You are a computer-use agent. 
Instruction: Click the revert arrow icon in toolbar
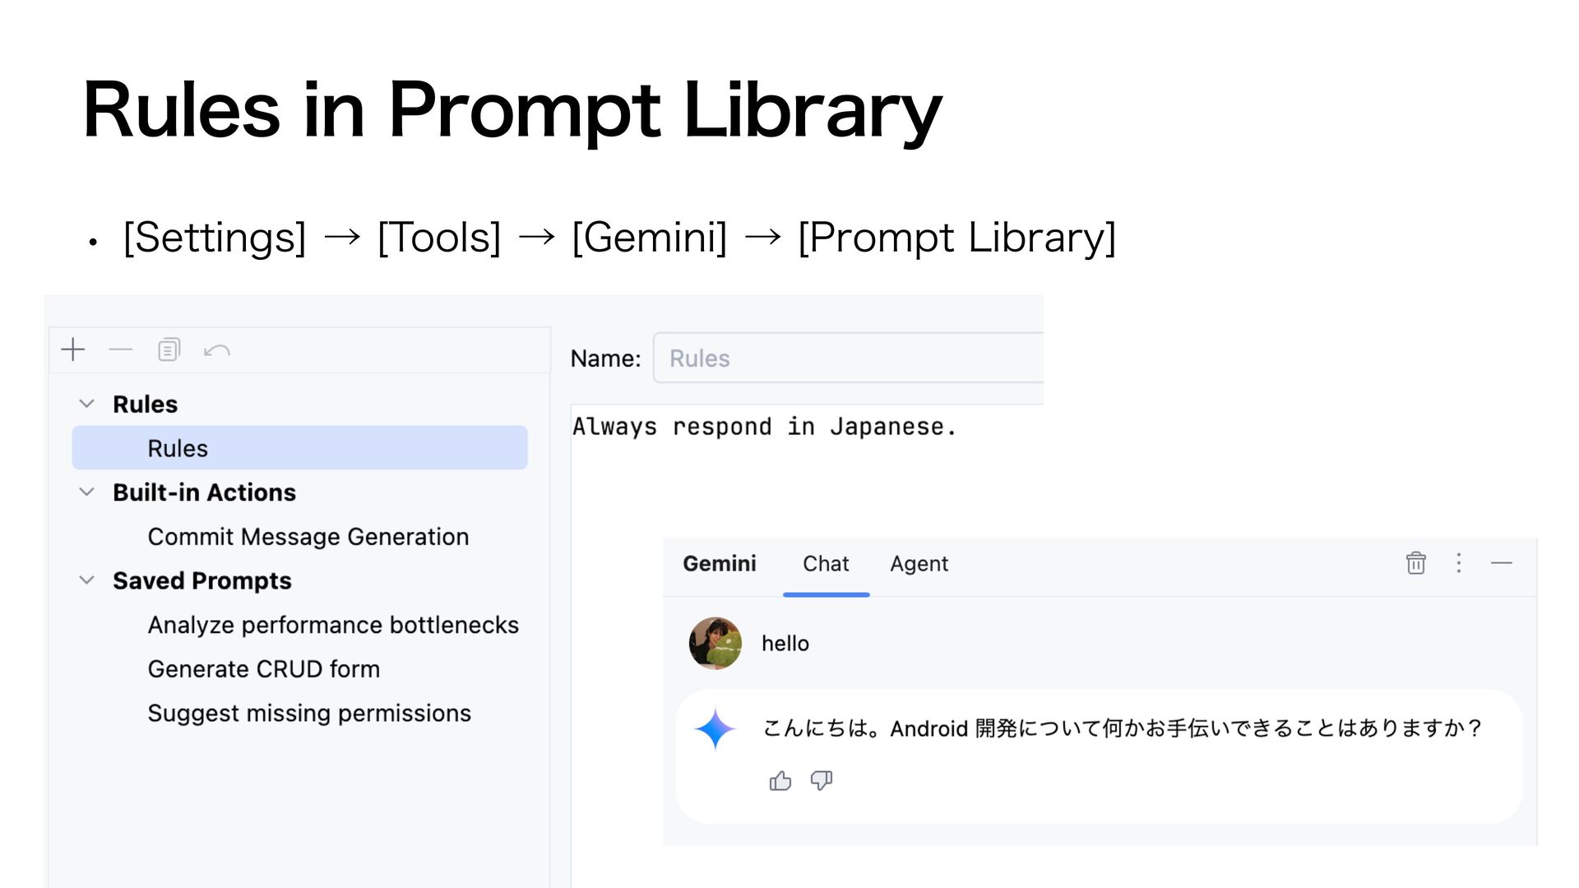tap(217, 351)
